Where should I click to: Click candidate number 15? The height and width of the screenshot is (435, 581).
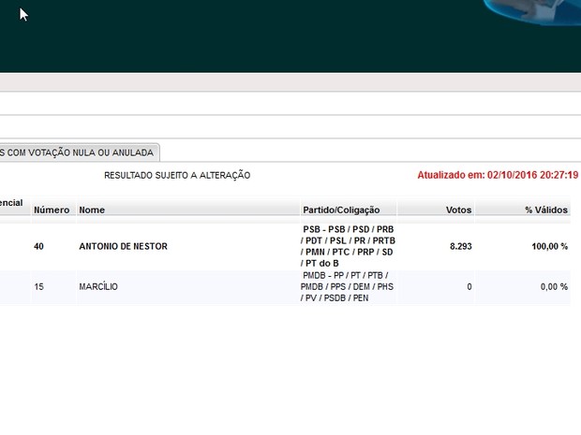point(39,286)
